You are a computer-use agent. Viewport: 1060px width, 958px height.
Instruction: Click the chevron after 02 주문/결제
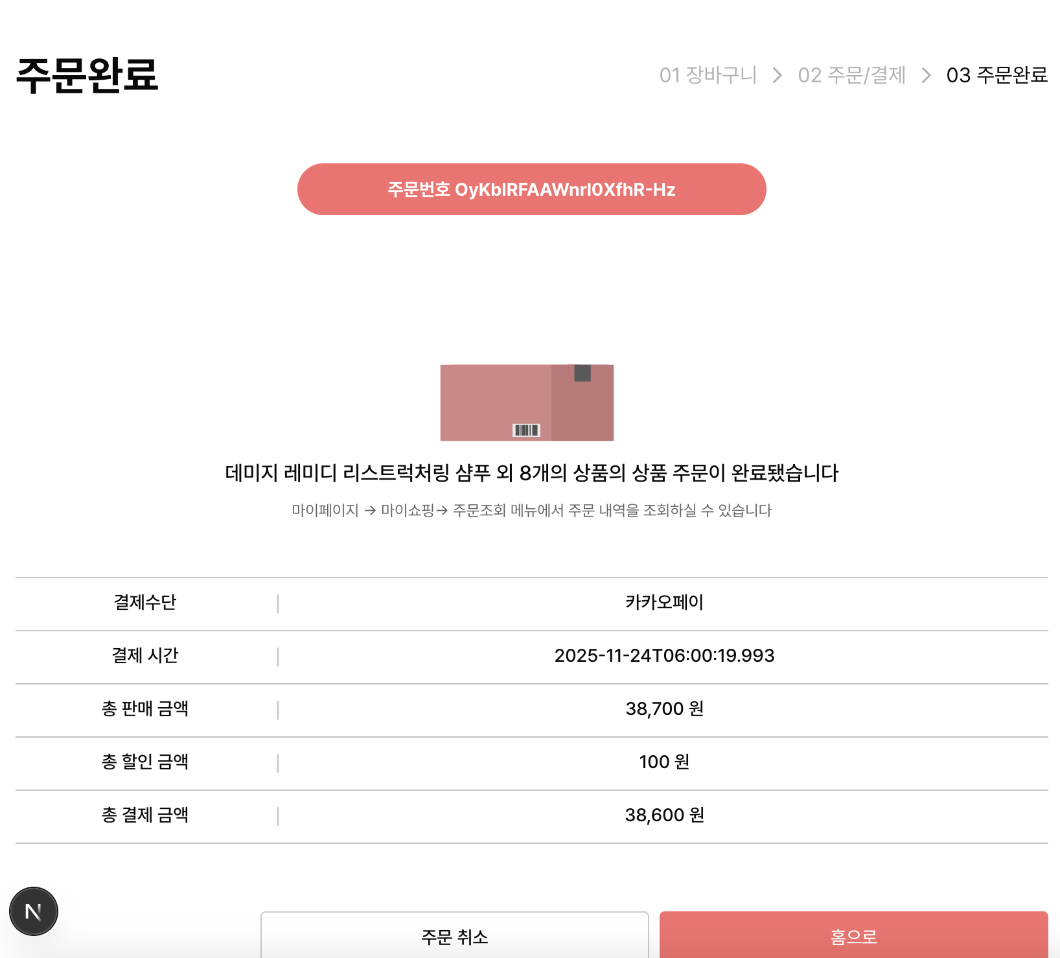(x=927, y=76)
